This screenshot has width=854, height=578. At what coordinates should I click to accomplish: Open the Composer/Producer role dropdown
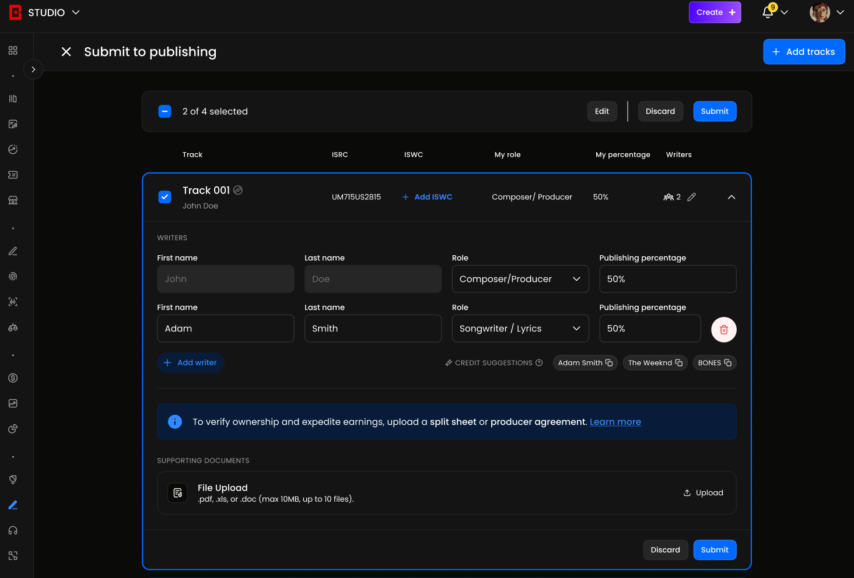point(520,279)
